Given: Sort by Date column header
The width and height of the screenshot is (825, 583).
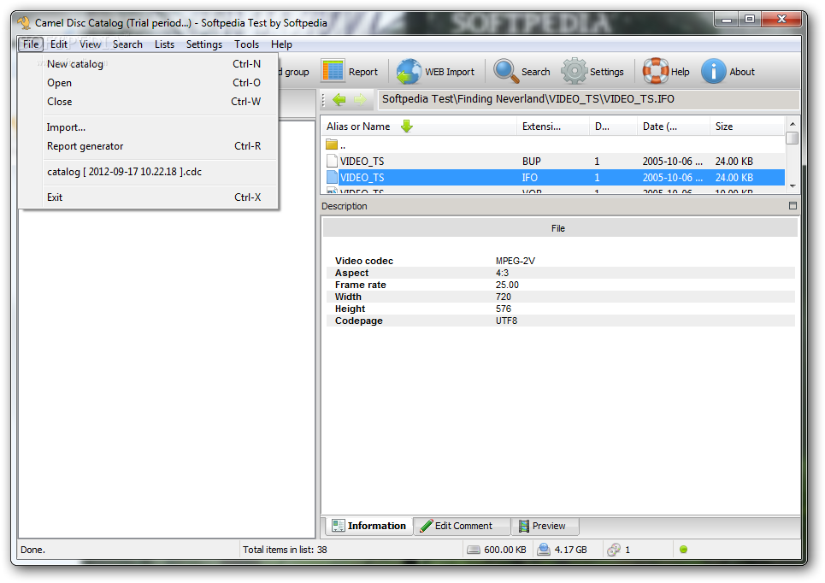Looking at the screenshot, I should (x=674, y=127).
